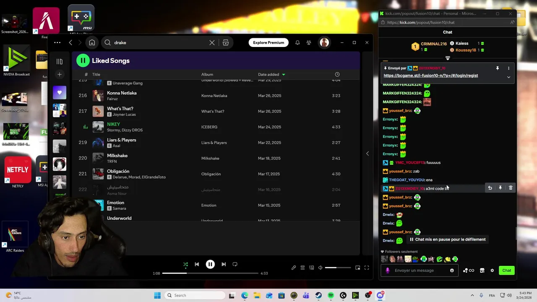The width and height of the screenshot is (537, 302).
Task: Toggle shuffle in Spotify player
Action: pos(185,264)
